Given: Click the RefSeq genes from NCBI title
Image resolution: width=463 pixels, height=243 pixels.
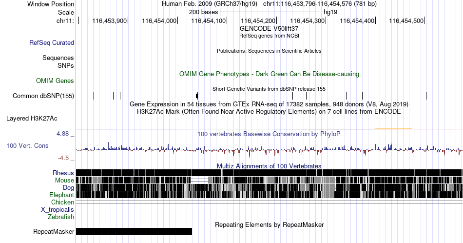Looking at the screenshot, I should click(269, 36).
